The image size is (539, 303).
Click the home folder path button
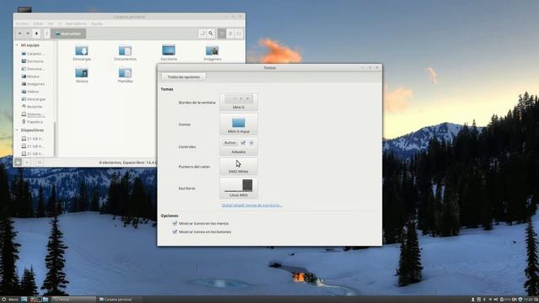point(68,34)
